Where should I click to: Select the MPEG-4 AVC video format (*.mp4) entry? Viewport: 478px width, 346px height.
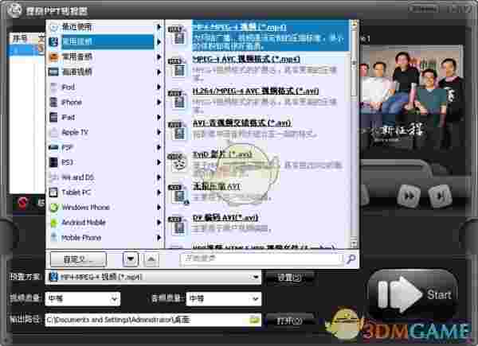(256, 68)
